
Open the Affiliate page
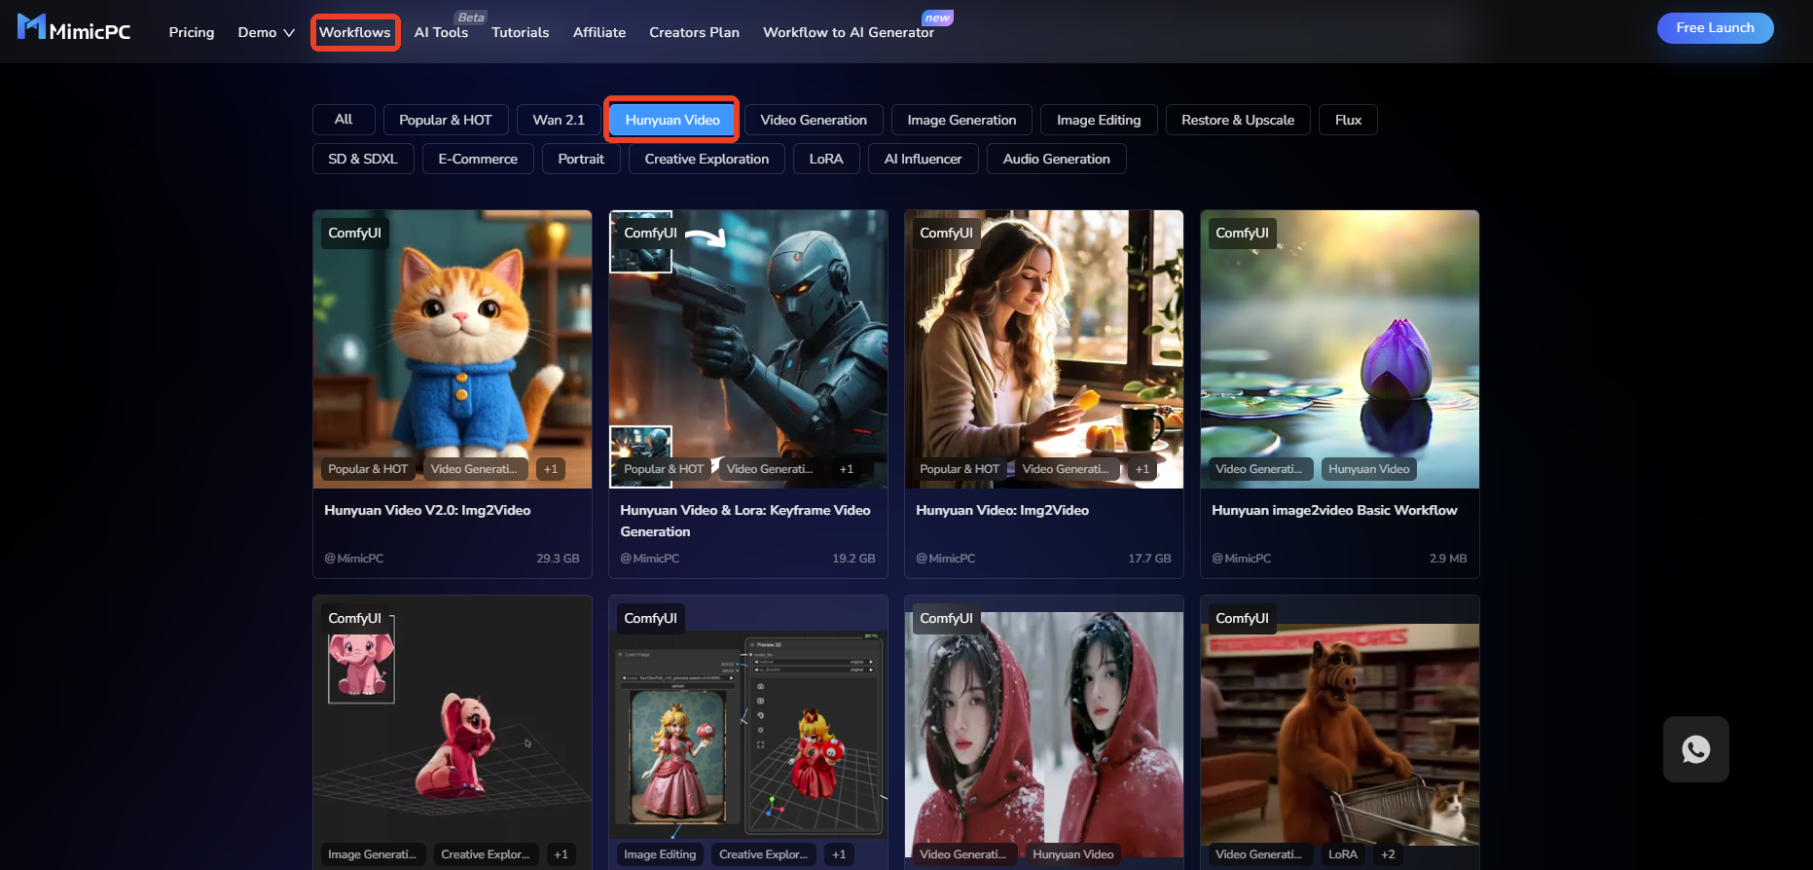tap(599, 32)
